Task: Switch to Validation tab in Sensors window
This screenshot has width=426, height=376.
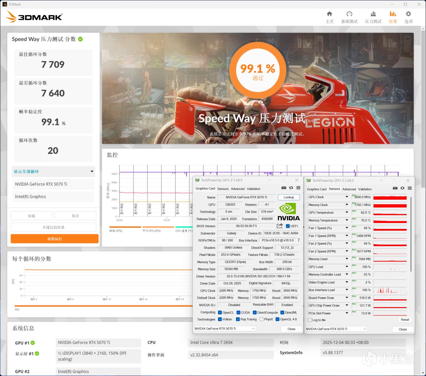Action: 365,189
